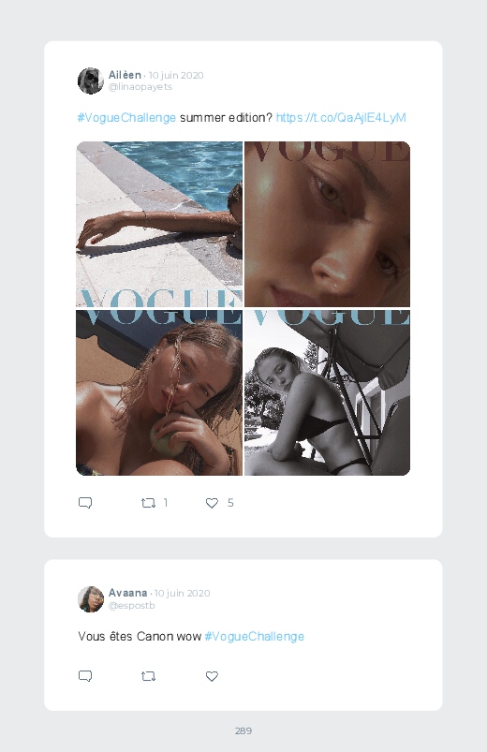Viewport: 487px width, 752px height.
Task: Open #VogueChallenge hashtag in Ailèen's tweet
Action: tap(126, 117)
